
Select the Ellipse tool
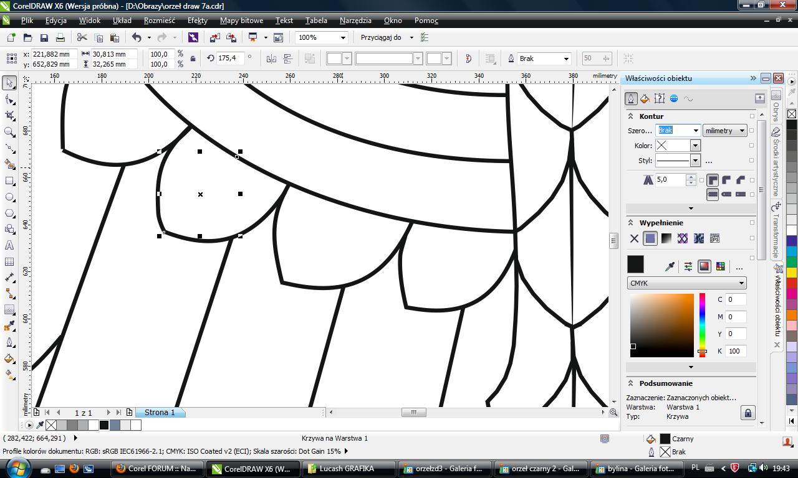9,197
